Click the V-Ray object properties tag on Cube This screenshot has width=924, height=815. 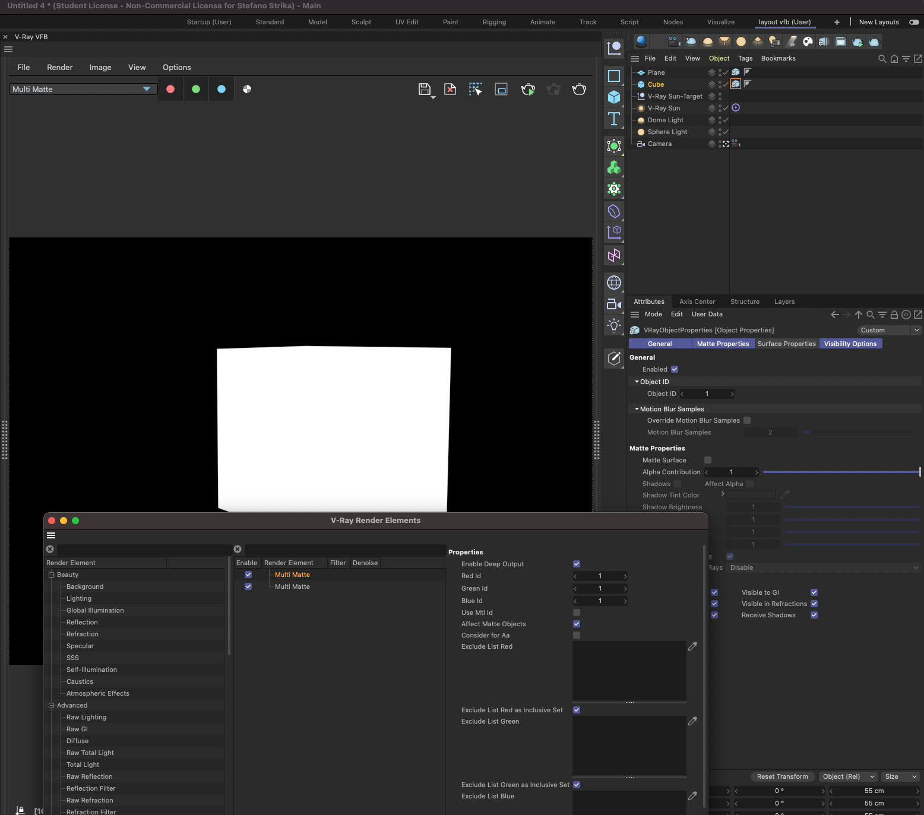[736, 84]
